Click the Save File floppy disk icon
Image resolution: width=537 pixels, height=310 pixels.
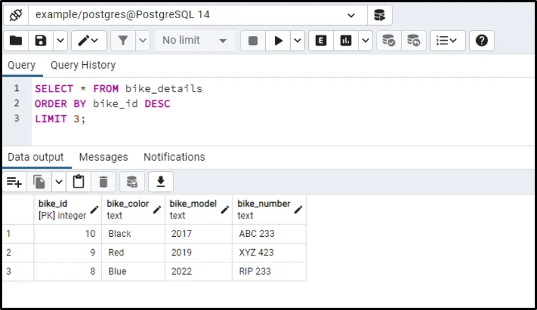(x=41, y=40)
